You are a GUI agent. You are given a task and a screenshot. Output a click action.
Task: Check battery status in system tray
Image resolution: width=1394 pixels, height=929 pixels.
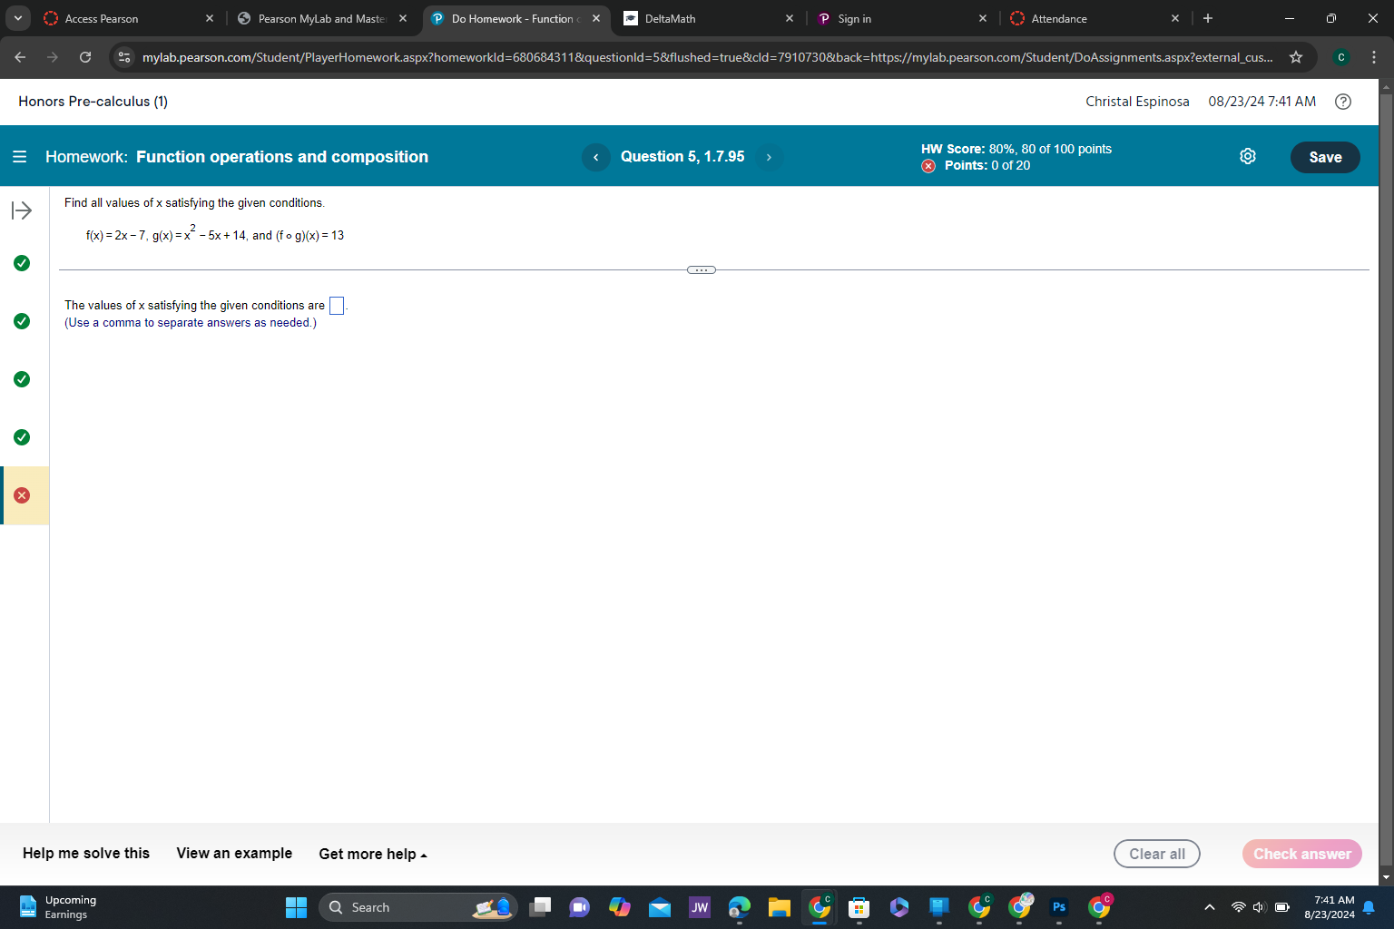pos(1282,907)
